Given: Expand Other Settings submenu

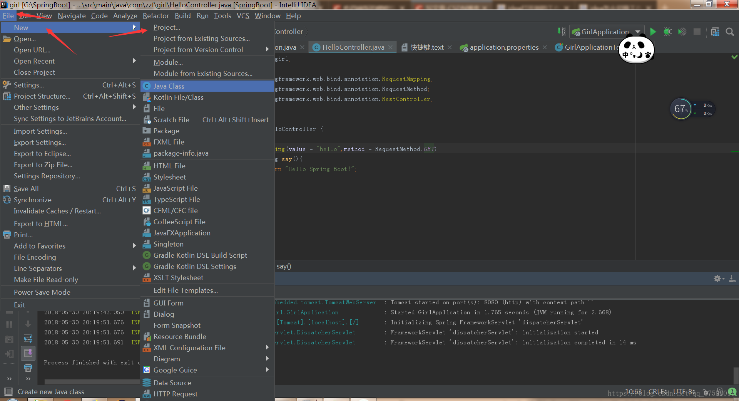Looking at the screenshot, I should 70,107.
